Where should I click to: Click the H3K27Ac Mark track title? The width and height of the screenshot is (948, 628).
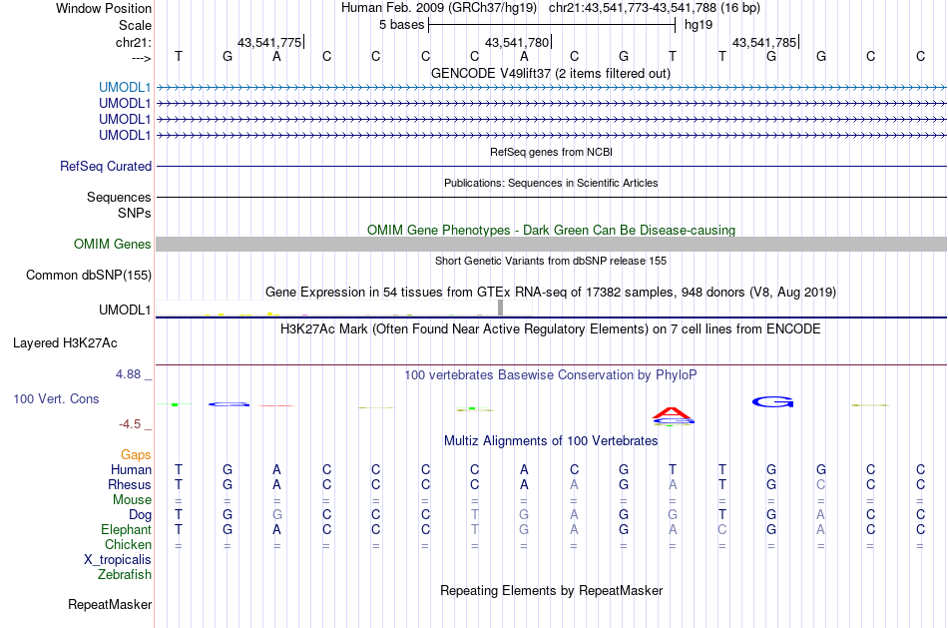click(551, 329)
